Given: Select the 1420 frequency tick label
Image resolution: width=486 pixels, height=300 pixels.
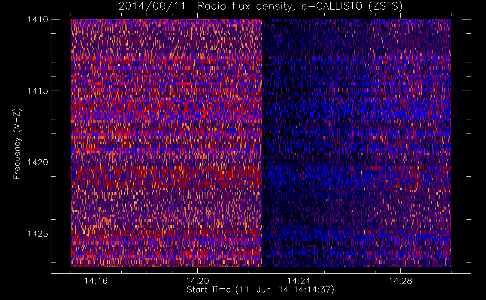Looking at the screenshot, I should pos(38,162).
